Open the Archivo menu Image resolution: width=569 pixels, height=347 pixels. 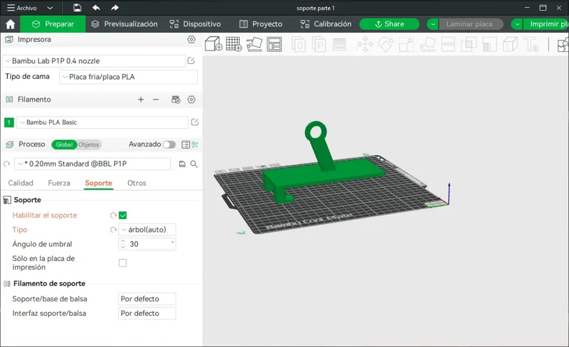22,8
